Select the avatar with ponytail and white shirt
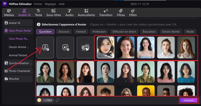This screenshot has width=201, height=106. pyautogui.click(x=166, y=47)
